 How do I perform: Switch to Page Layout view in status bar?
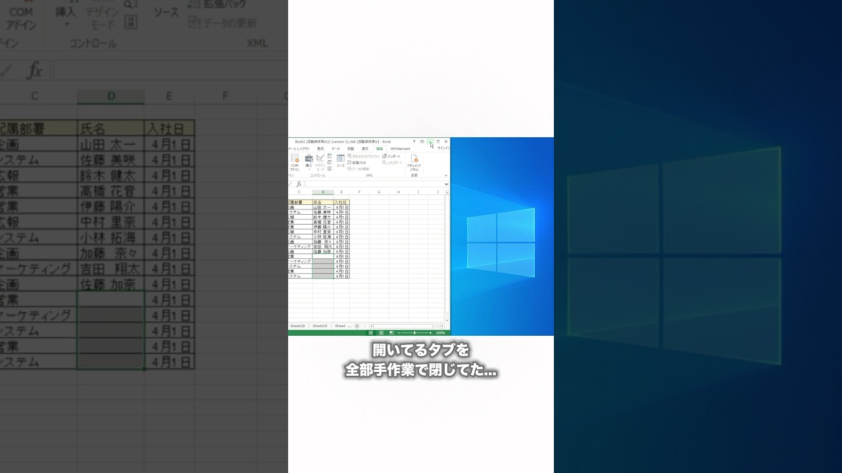coord(381,333)
